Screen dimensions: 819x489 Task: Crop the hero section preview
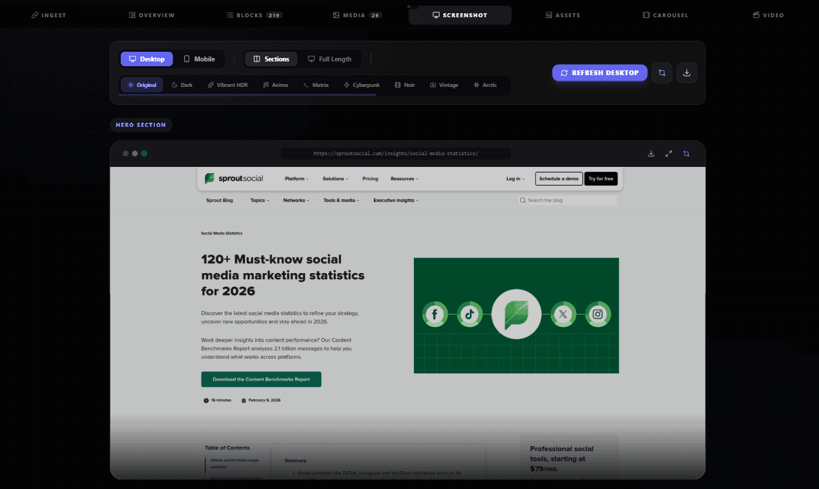(x=687, y=153)
